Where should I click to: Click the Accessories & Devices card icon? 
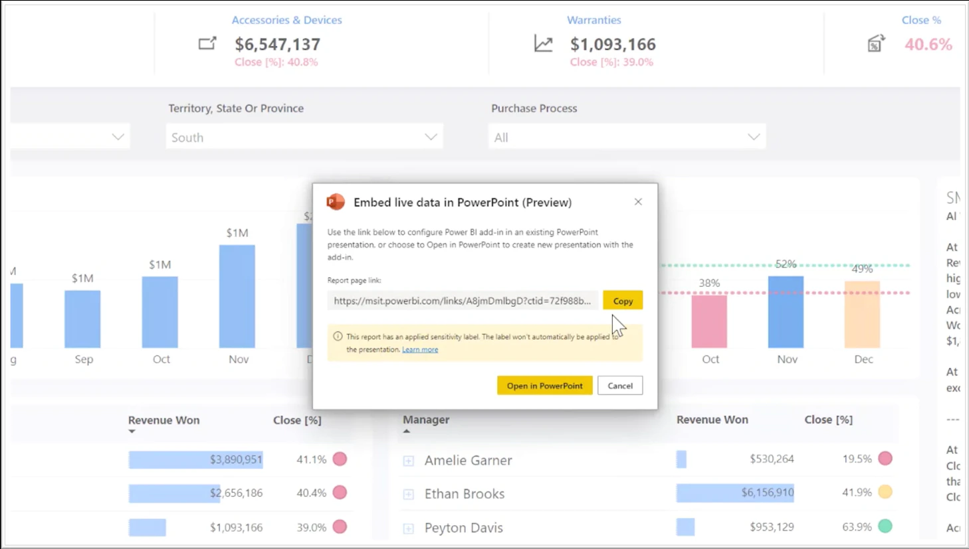pos(207,44)
